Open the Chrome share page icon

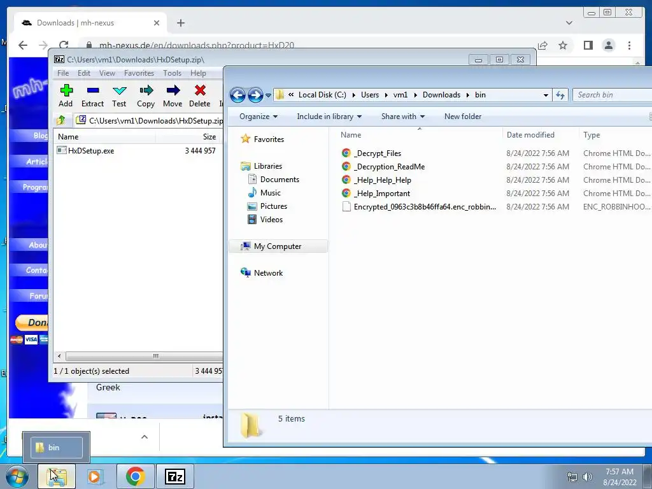pos(542,45)
